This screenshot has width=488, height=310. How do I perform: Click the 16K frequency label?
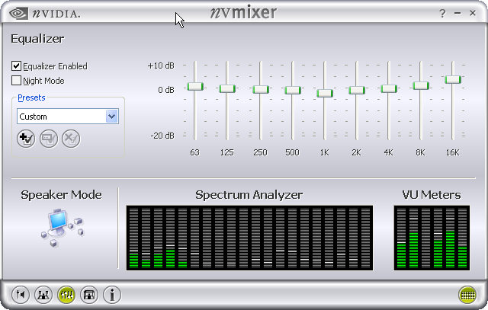click(452, 152)
